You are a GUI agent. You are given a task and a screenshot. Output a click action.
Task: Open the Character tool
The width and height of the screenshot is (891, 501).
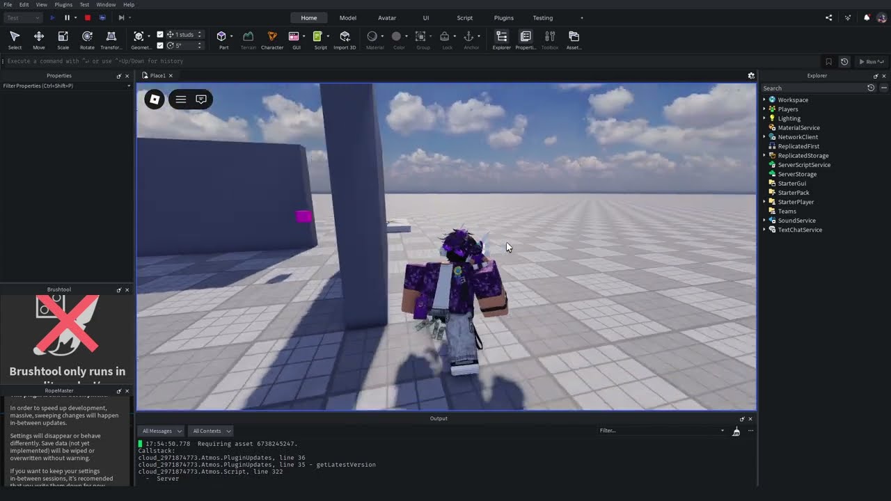click(272, 40)
